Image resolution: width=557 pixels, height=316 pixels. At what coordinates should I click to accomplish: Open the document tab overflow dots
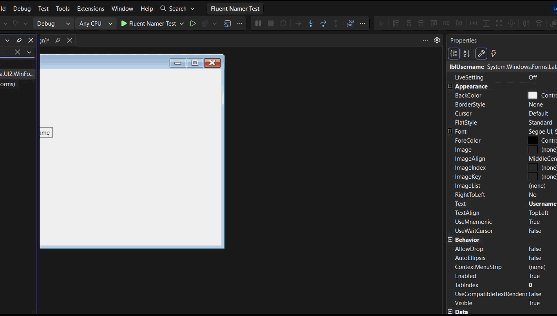(x=425, y=40)
